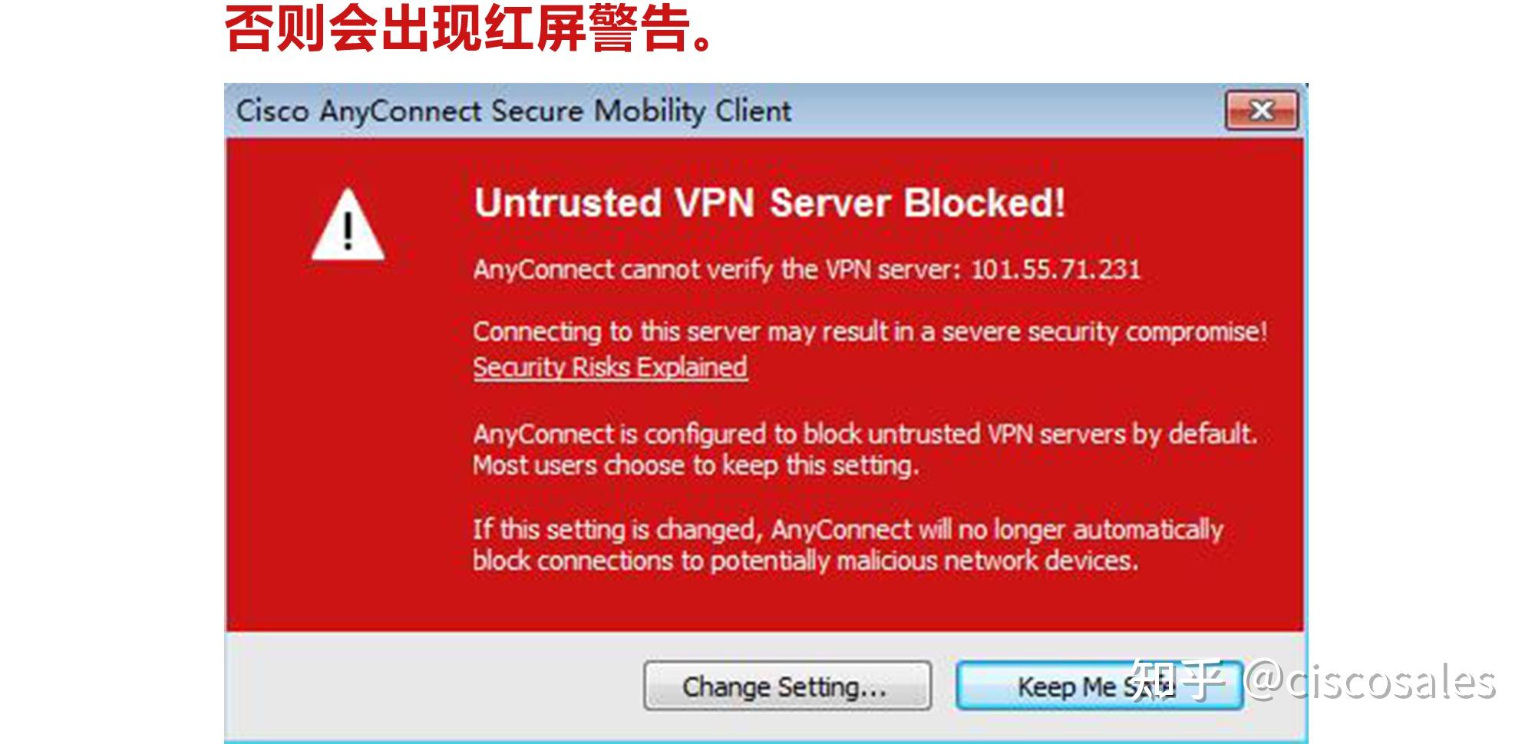Click the underlined Security Risks Explained hyperlink
1535x744 pixels.
(x=610, y=367)
